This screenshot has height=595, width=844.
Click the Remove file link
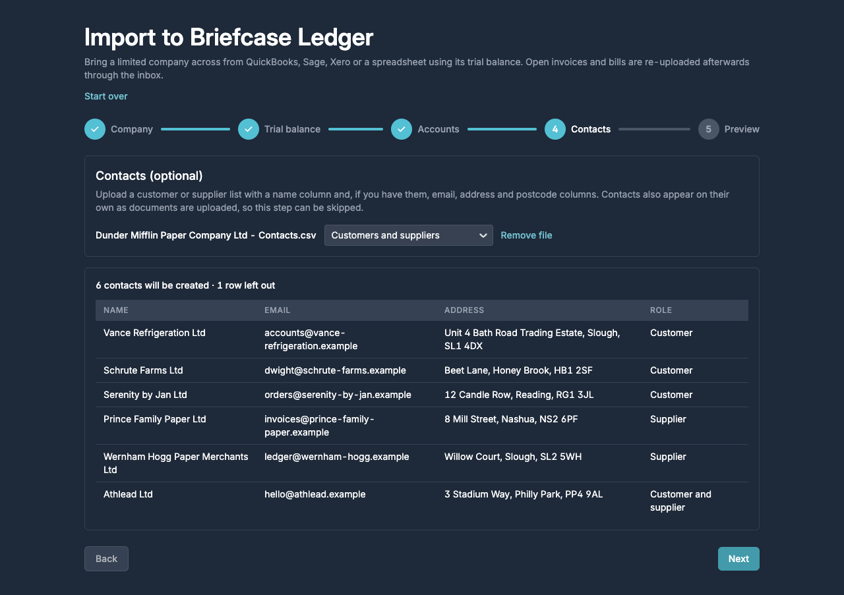pyautogui.click(x=526, y=235)
